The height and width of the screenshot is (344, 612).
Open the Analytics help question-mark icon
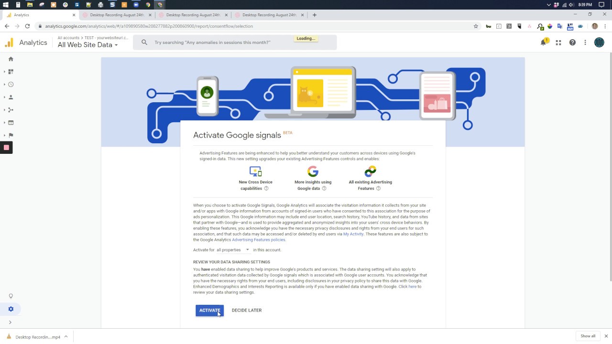[x=572, y=43]
